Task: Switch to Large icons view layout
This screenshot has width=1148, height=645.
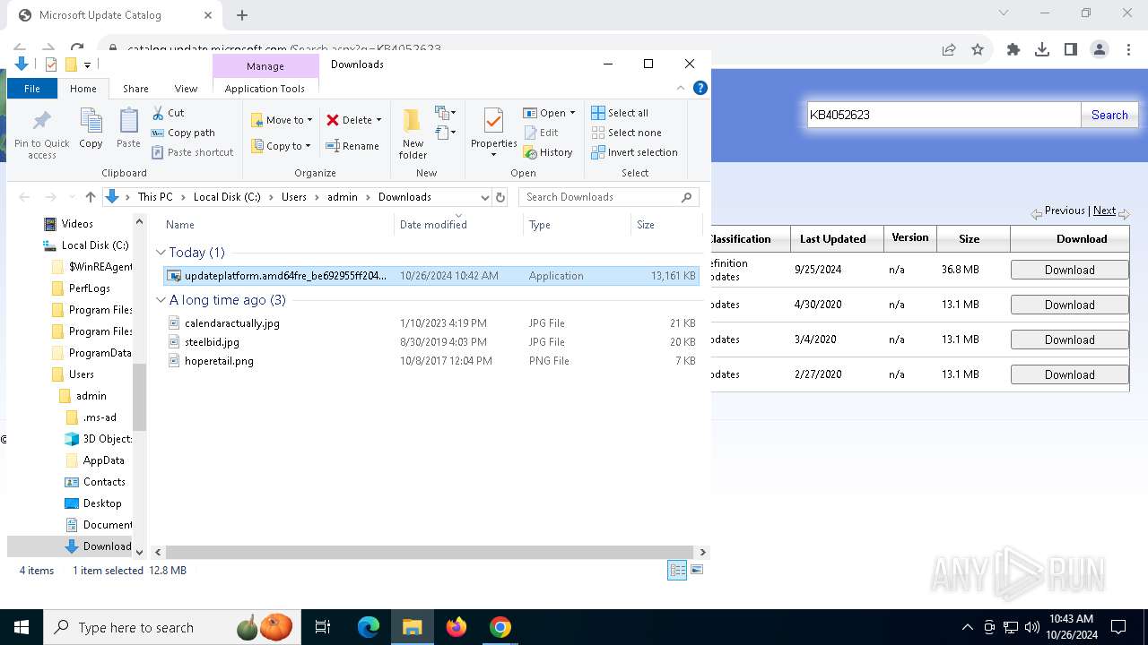Action: click(697, 570)
